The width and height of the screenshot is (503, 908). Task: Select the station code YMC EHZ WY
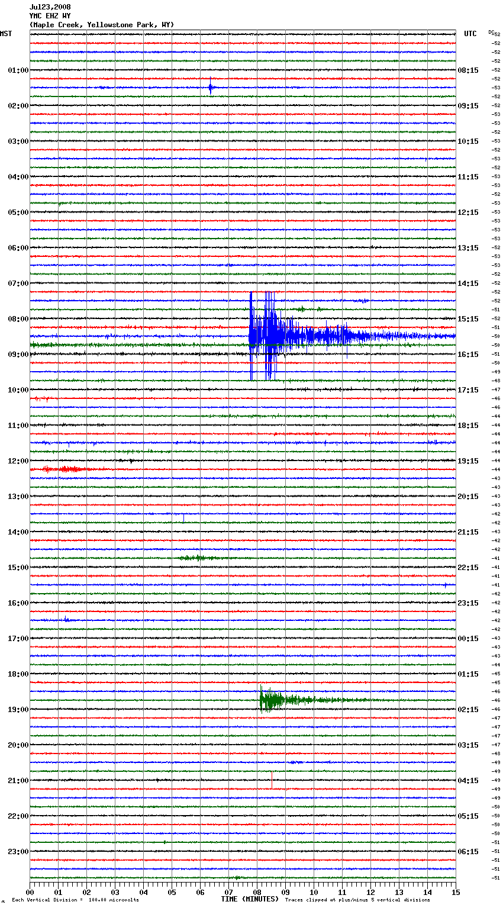point(50,16)
